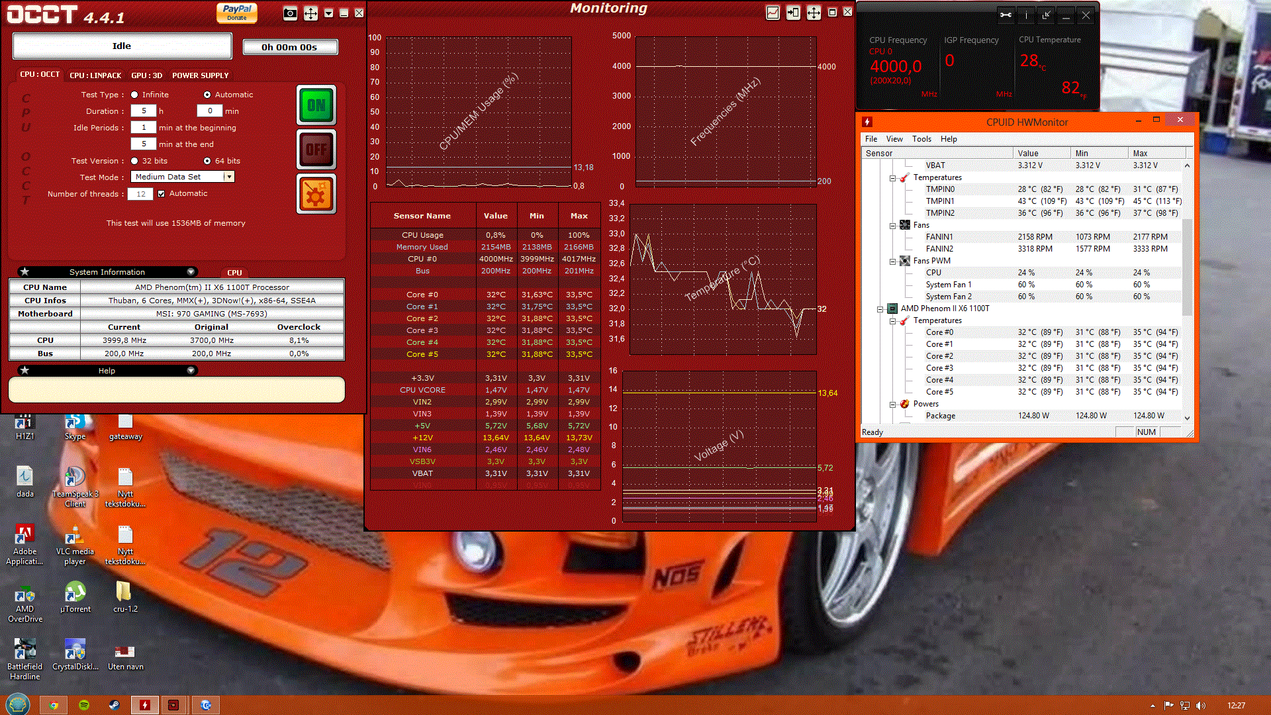
Task: Click the Monitoring graph view icon
Action: coord(773,13)
